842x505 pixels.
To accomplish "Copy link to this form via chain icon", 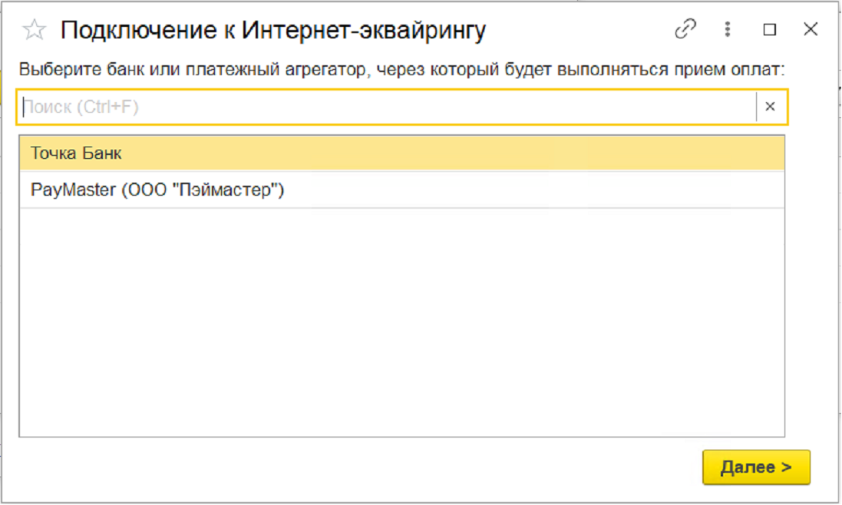I will (684, 30).
